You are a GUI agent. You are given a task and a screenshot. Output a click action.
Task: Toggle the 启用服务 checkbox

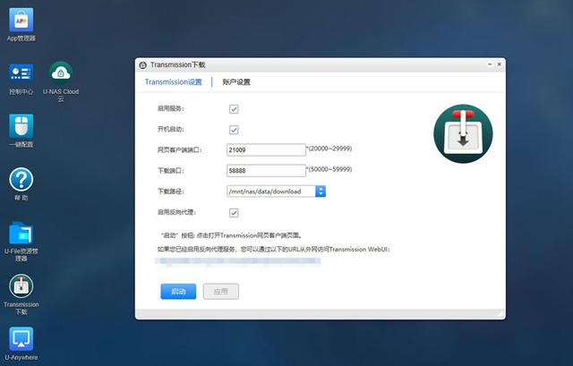[x=234, y=109]
